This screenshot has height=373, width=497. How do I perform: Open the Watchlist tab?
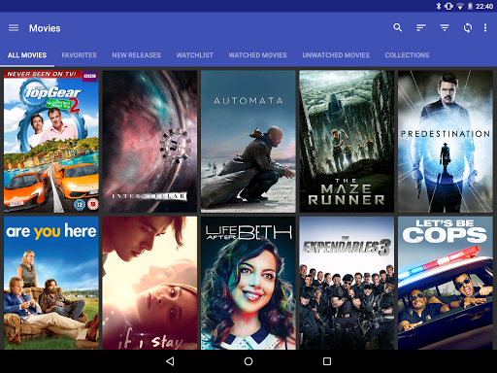194,55
